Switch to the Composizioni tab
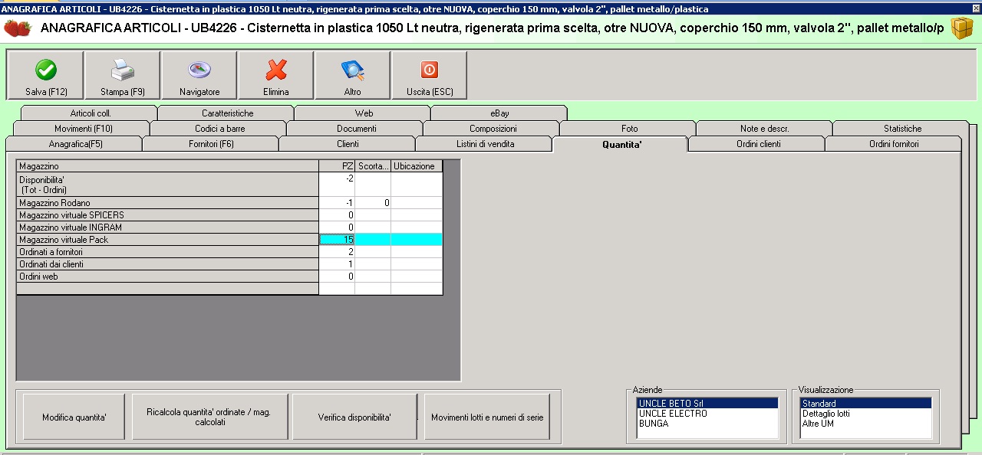This screenshot has width=982, height=455. tap(493, 129)
